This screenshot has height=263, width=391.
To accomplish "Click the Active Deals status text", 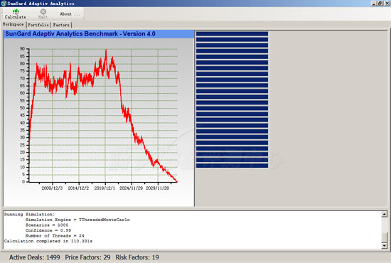I will (35, 257).
